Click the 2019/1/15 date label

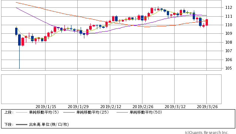pyautogui.click(x=46, y=107)
